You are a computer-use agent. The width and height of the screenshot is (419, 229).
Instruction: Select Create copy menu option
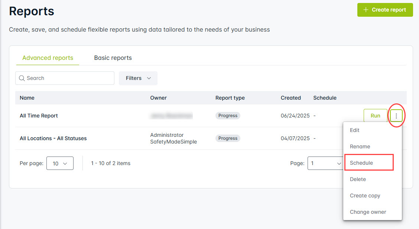pyautogui.click(x=365, y=196)
